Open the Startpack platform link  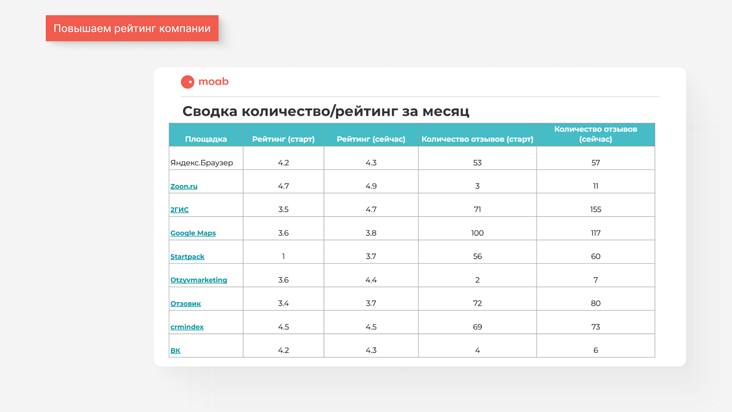pyautogui.click(x=187, y=256)
